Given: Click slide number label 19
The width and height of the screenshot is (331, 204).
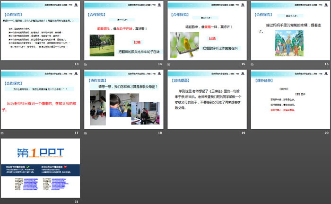Looking at the screenshot, I should tap(244, 133).
